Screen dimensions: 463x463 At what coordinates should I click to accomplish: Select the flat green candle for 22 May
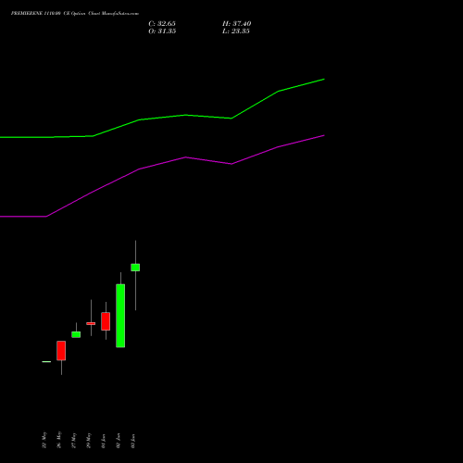(x=46, y=361)
